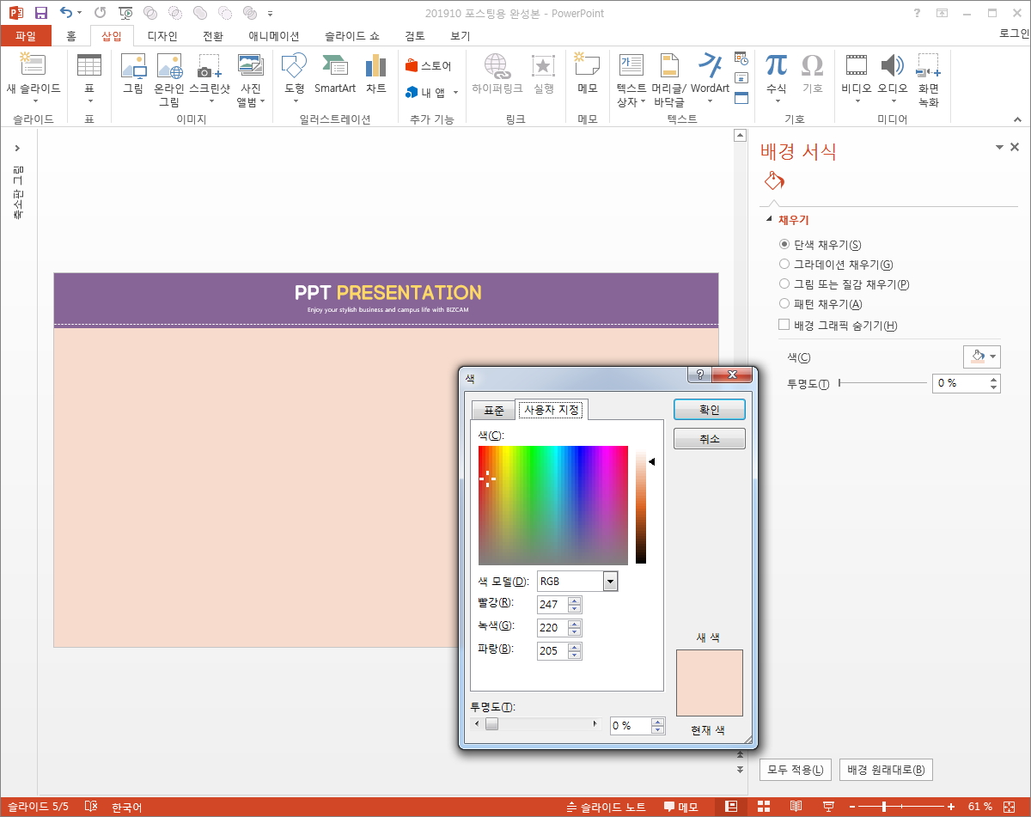
Task: Click the slide title PPT PRESENTATION
Action: click(387, 292)
